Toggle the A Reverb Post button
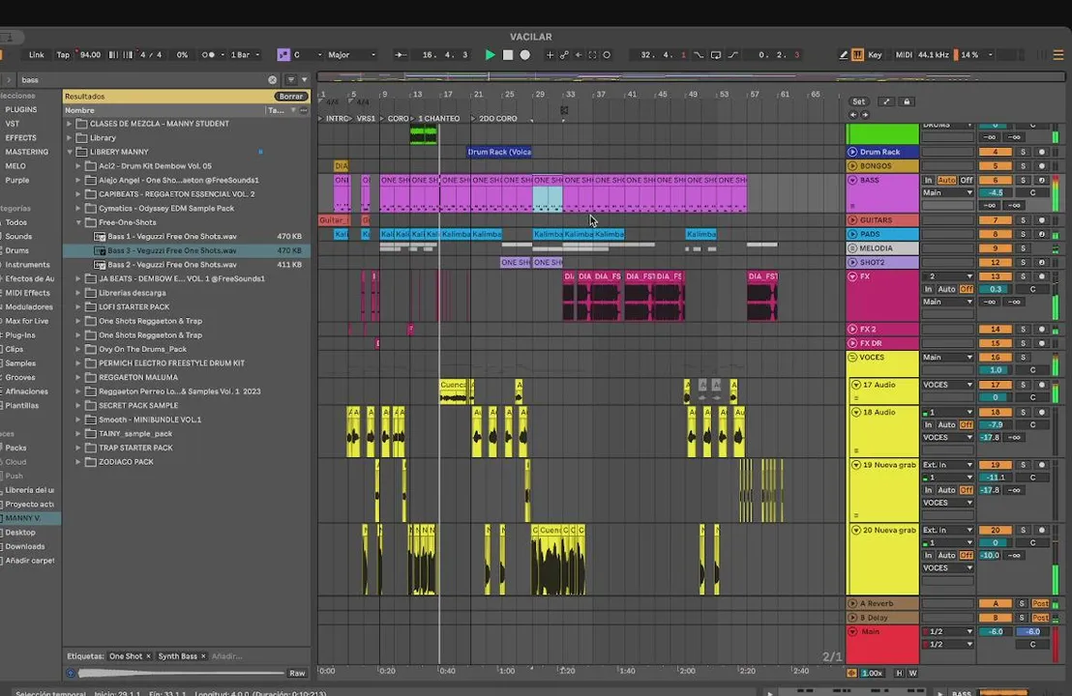This screenshot has width=1072, height=696. point(1040,603)
